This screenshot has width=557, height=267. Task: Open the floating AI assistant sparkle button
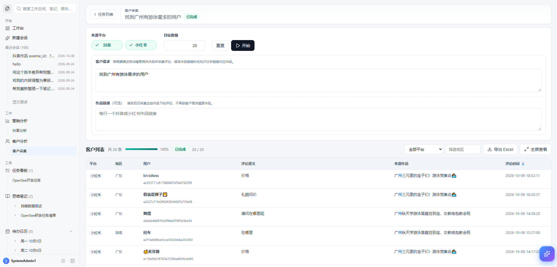point(547,254)
